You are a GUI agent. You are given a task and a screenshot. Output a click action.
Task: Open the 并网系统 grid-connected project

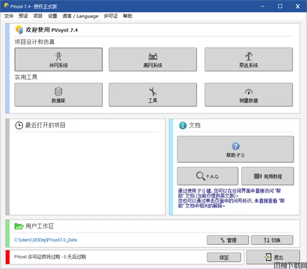pyautogui.click(x=58, y=59)
